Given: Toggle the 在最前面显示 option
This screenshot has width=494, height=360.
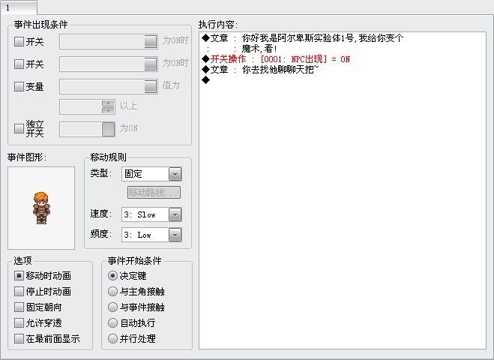Looking at the screenshot, I should (x=47, y=338).
